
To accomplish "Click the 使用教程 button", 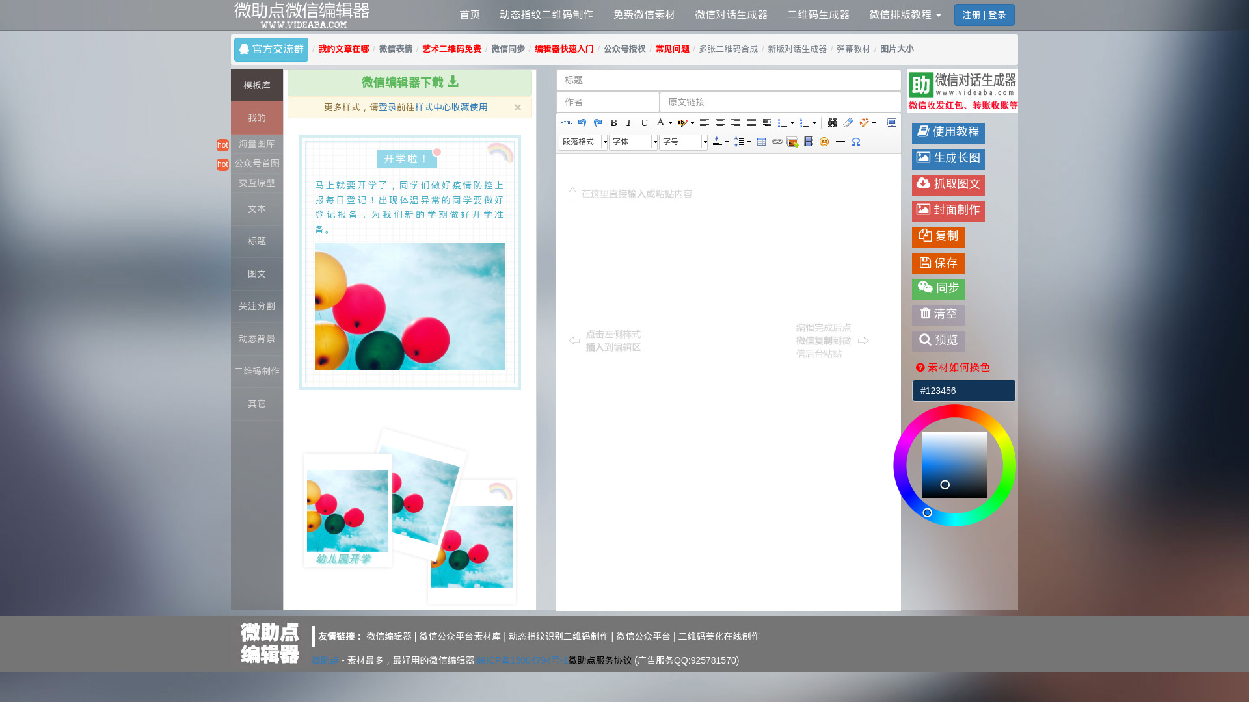I will 948,133.
